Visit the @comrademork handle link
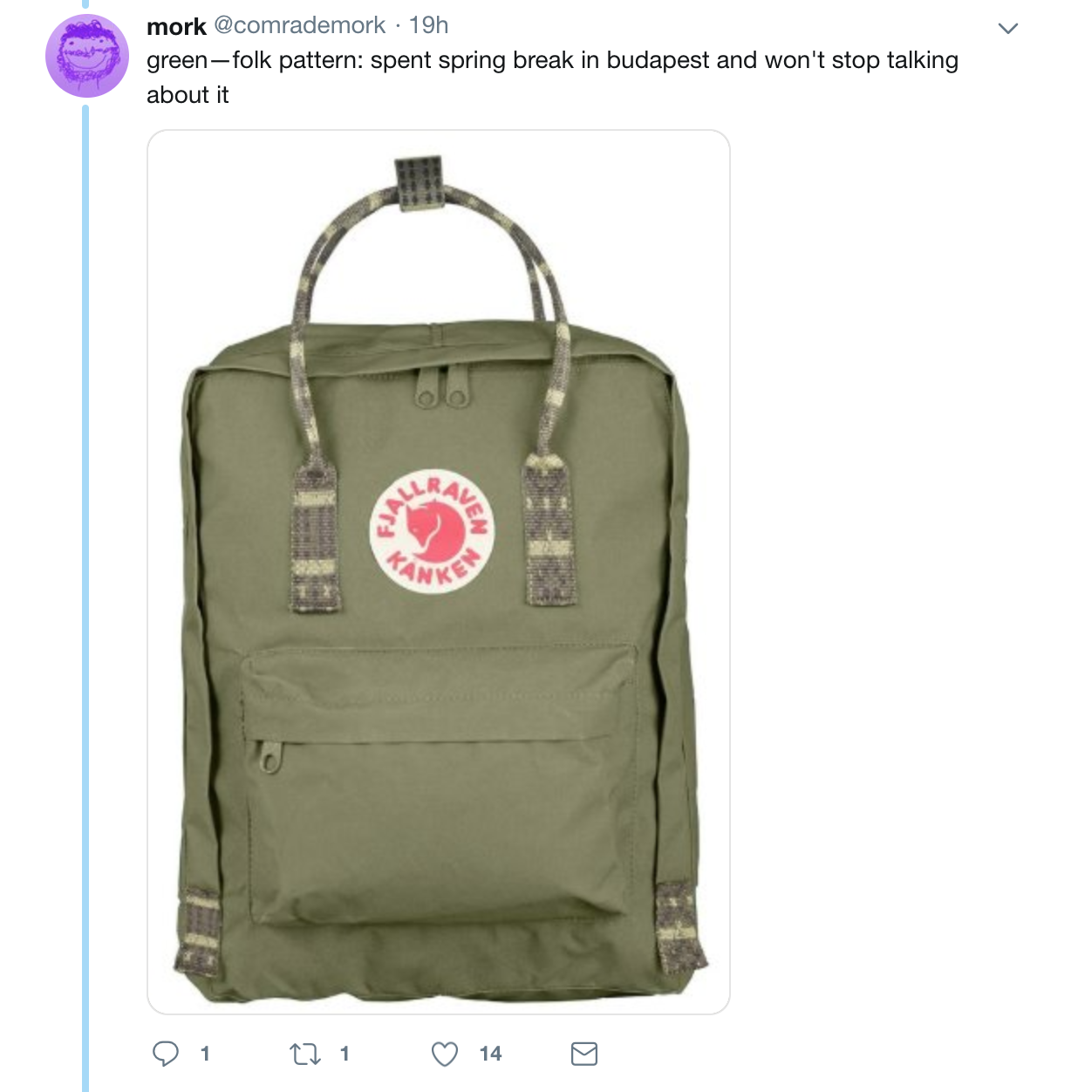Screen dimensions: 1078x1092 (x=300, y=25)
